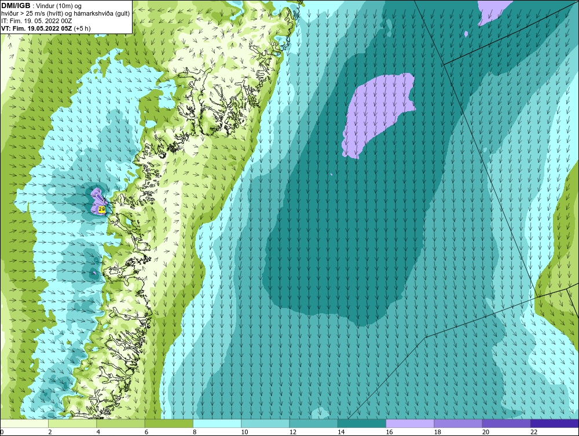Click the 'hviður > 25 m/s' text line
This screenshot has width=579, height=436.
tap(65, 14)
